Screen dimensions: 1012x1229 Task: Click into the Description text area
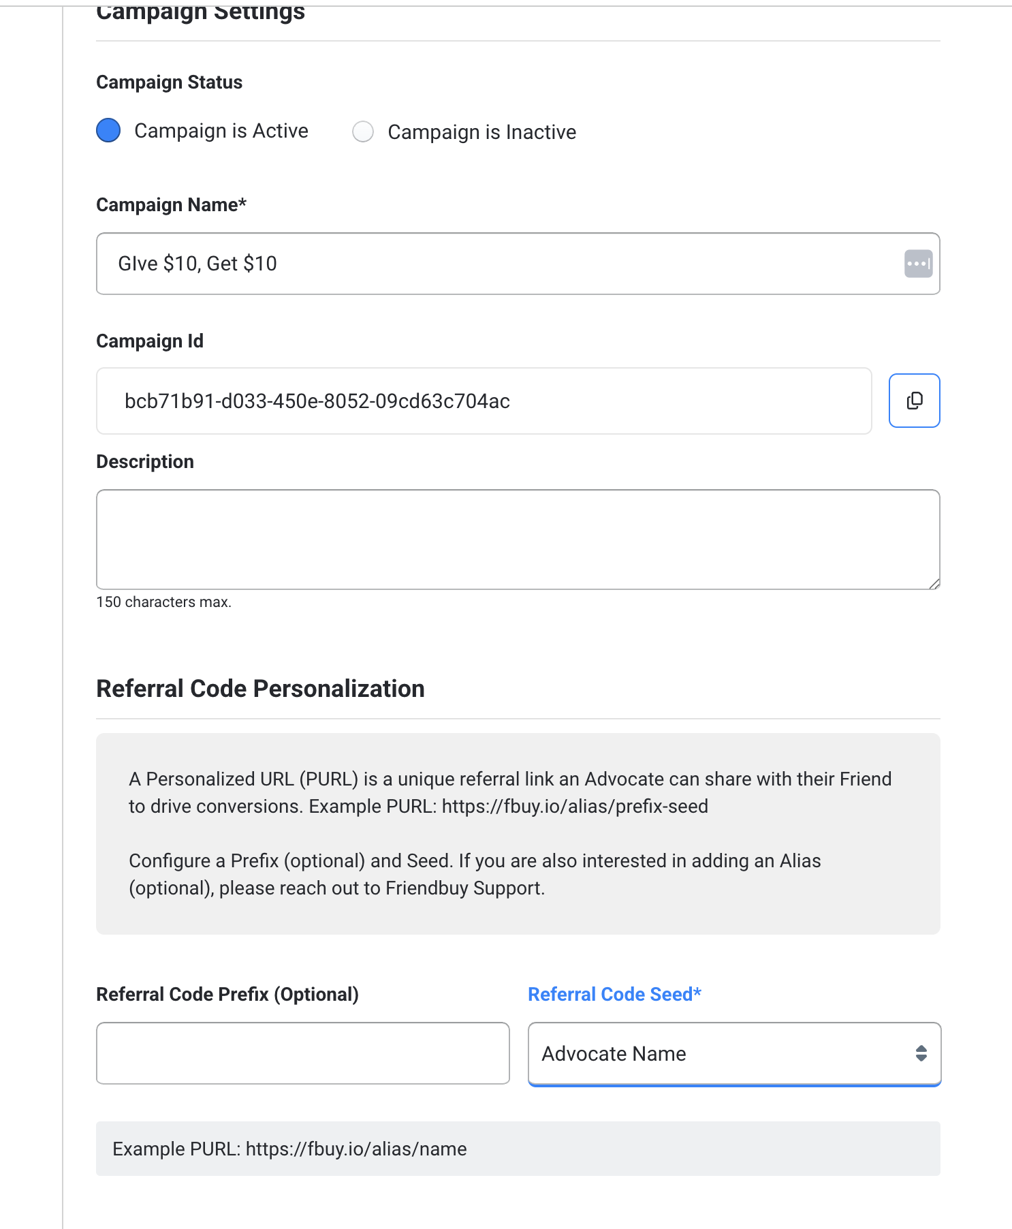[x=518, y=539]
